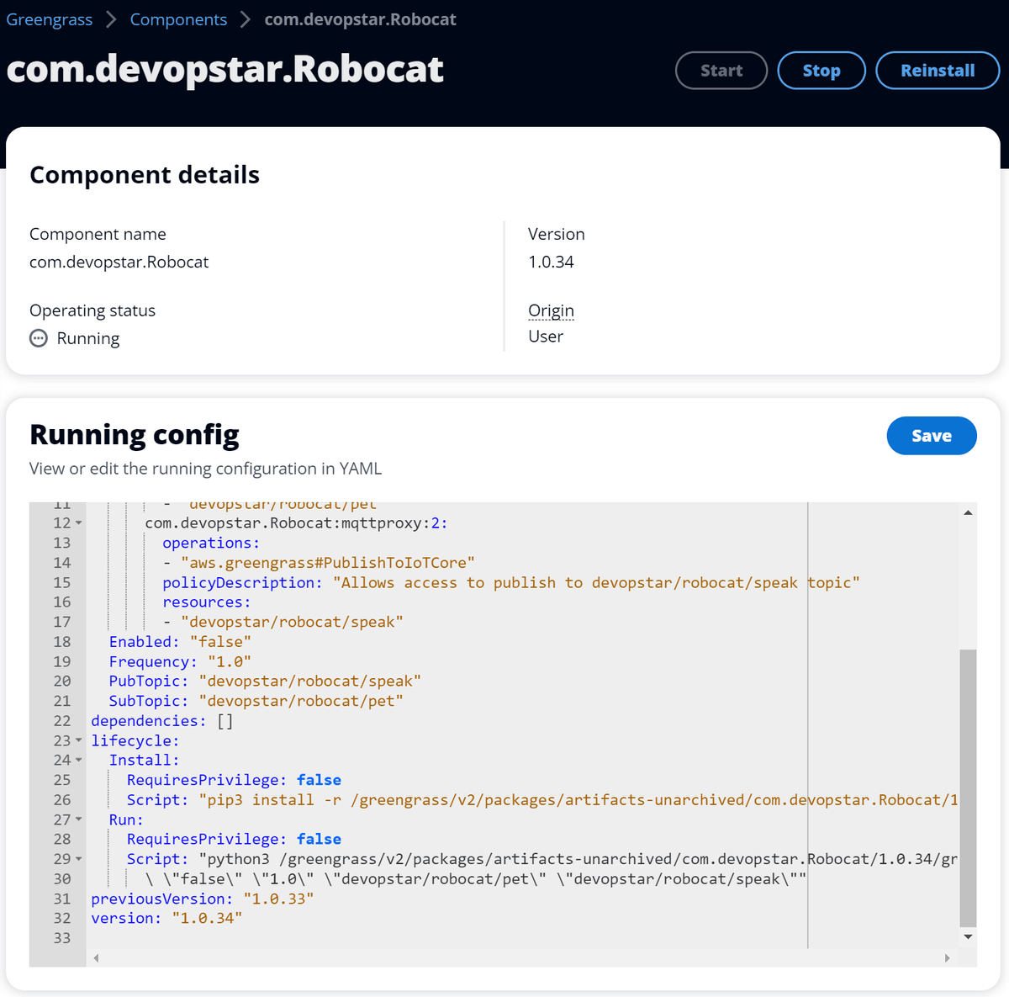1009x997 pixels.
Task: Open the Greengrass breadcrumb link
Action: [x=49, y=19]
